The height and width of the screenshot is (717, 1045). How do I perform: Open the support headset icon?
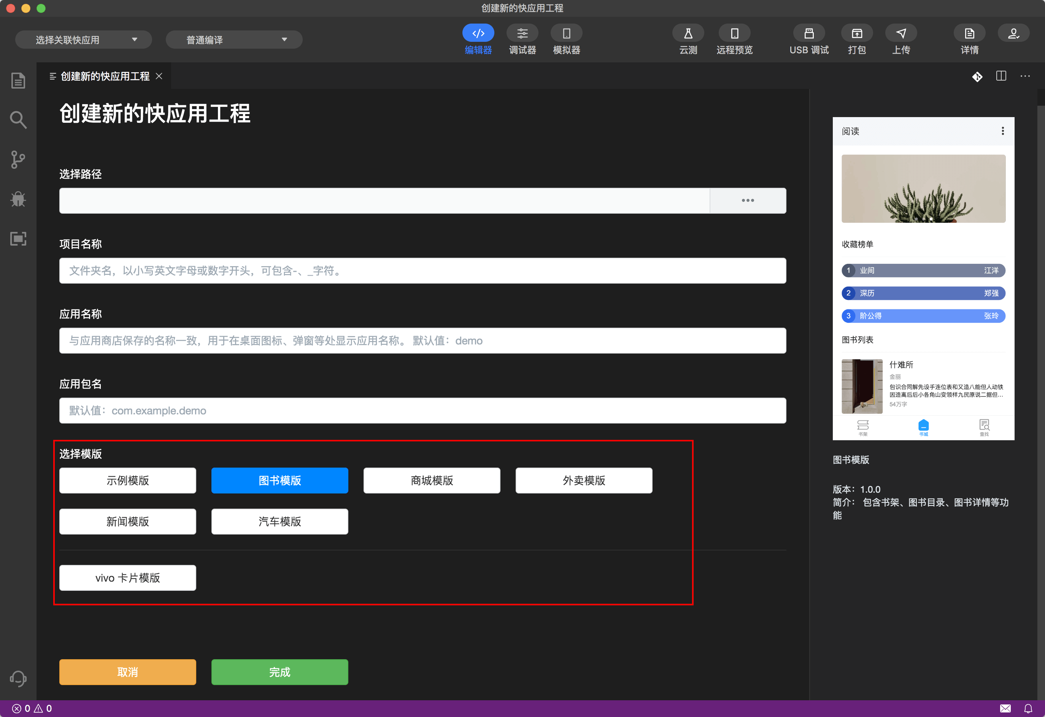point(18,678)
